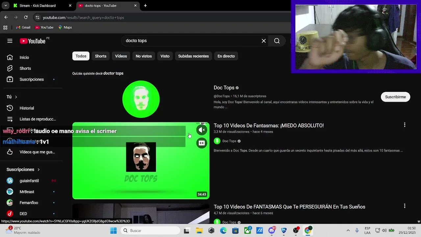The image size is (421, 237).
Task: Open 'Top 10 Videos De FANTASMAS Que Te PERSEGUIRÁN' title
Action: coord(289,207)
